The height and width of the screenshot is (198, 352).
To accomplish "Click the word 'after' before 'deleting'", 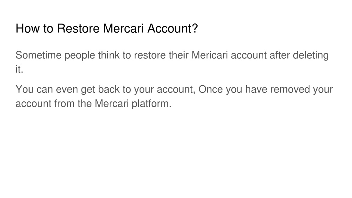I will pyautogui.click(x=280, y=55).
